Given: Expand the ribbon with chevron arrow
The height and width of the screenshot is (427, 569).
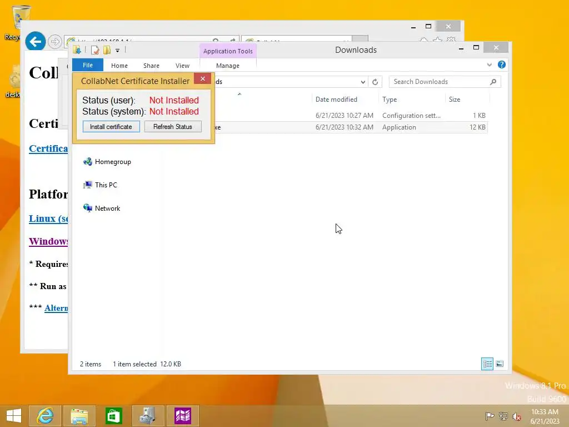Looking at the screenshot, I should (489, 64).
